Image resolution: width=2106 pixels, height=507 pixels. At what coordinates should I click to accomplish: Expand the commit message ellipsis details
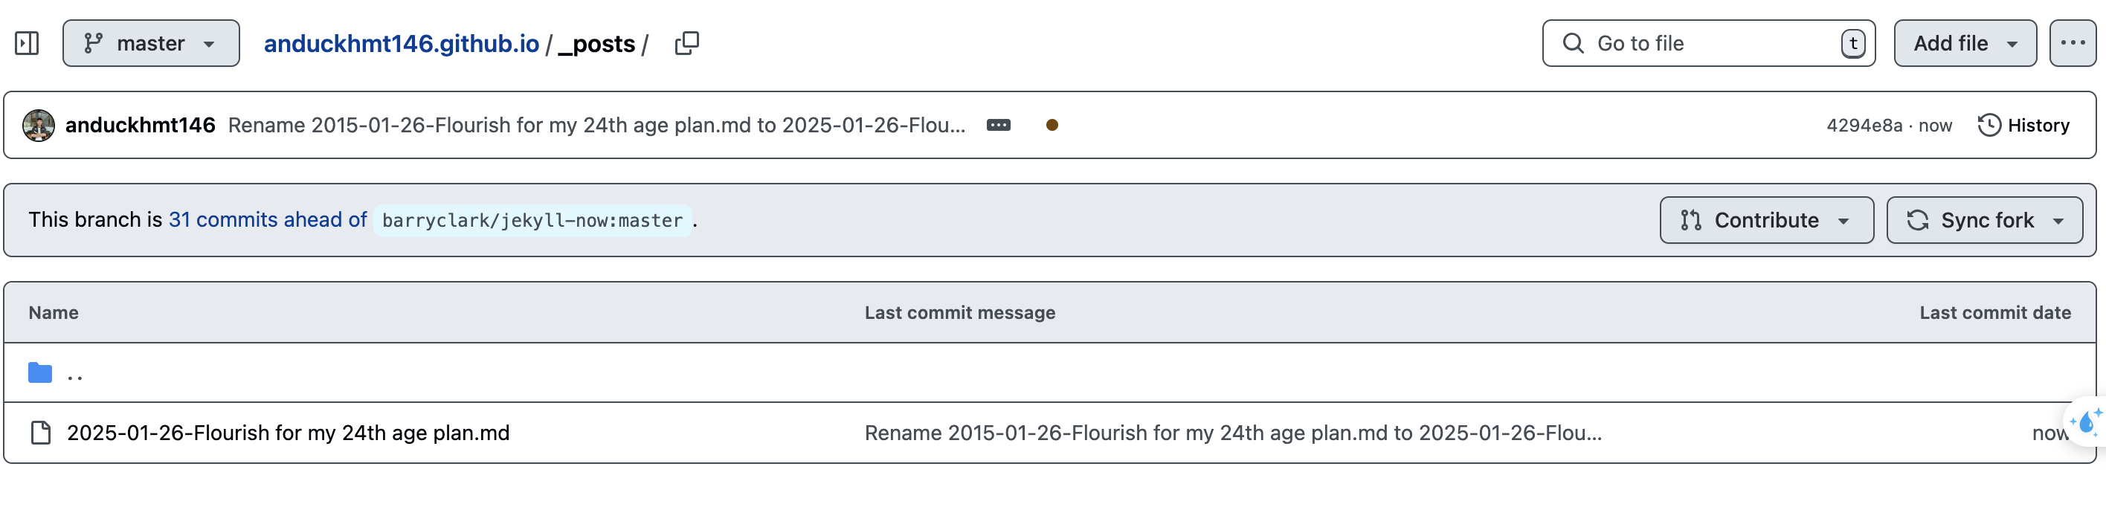[998, 125]
